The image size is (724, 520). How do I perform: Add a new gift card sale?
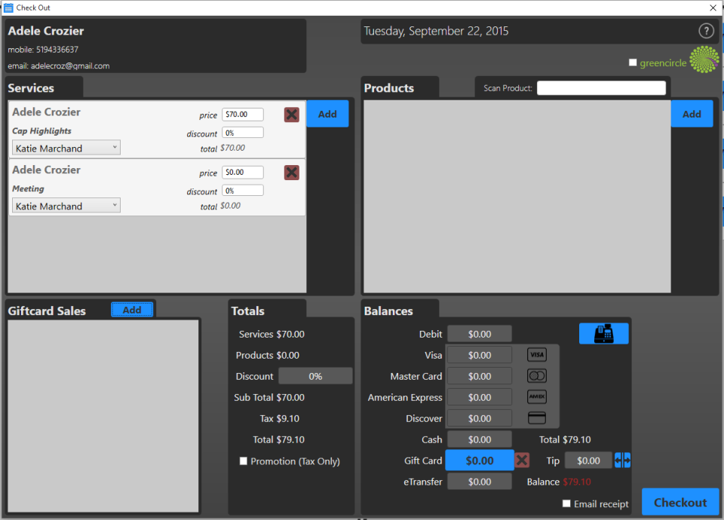tap(132, 310)
